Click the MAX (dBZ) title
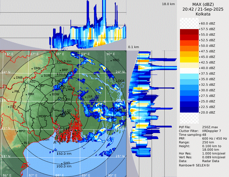The width and height of the screenshot is (229, 177). (203, 4)
